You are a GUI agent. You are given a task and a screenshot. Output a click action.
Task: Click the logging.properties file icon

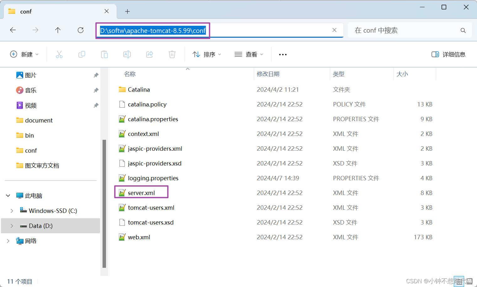[122, 178]
